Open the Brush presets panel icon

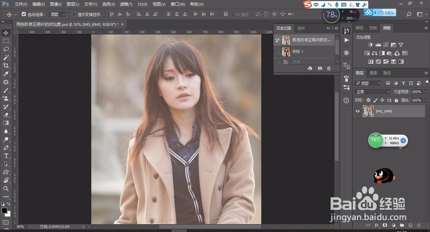pos(346,78)
